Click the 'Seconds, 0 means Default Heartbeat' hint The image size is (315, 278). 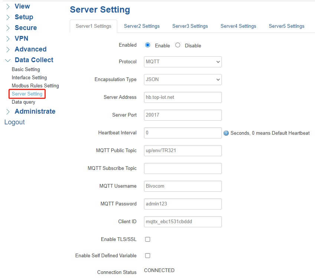(270, 133)
